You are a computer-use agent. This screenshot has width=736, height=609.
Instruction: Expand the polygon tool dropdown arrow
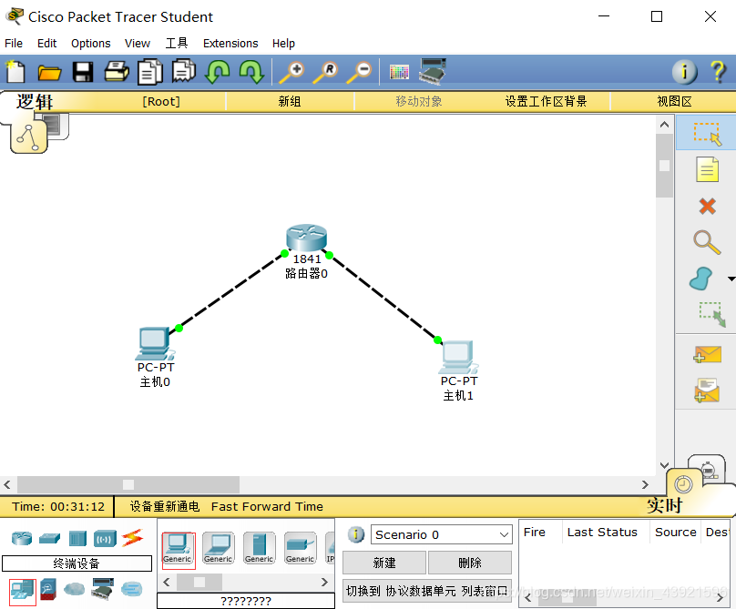tap(731, 279)
